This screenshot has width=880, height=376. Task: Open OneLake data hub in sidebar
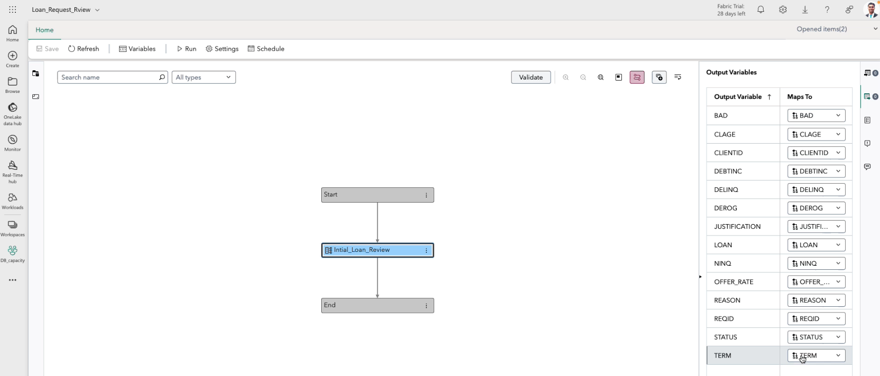tap(12, 113)
